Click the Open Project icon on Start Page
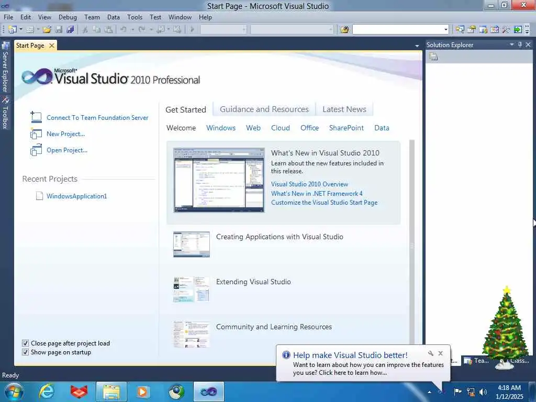536x402 pixels. pos(36,150)
